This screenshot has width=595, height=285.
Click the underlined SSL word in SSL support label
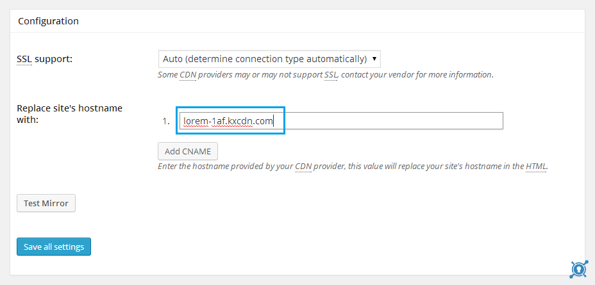coord(24,60)
